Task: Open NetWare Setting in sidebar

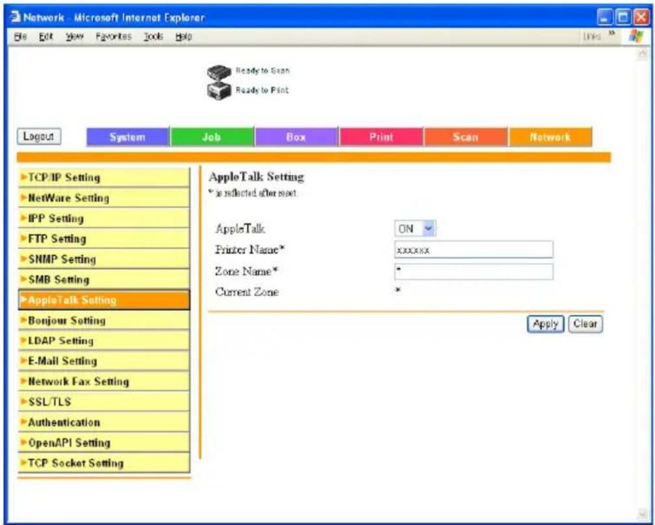Action: tap(104, 198)
